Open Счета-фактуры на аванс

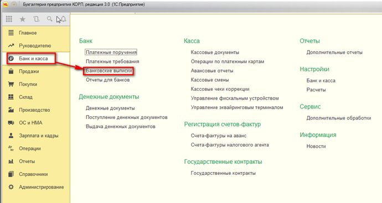coord(219,136)
